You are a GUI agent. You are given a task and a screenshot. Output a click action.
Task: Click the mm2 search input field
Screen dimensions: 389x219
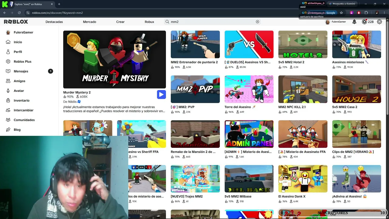(x=213, y=22)
